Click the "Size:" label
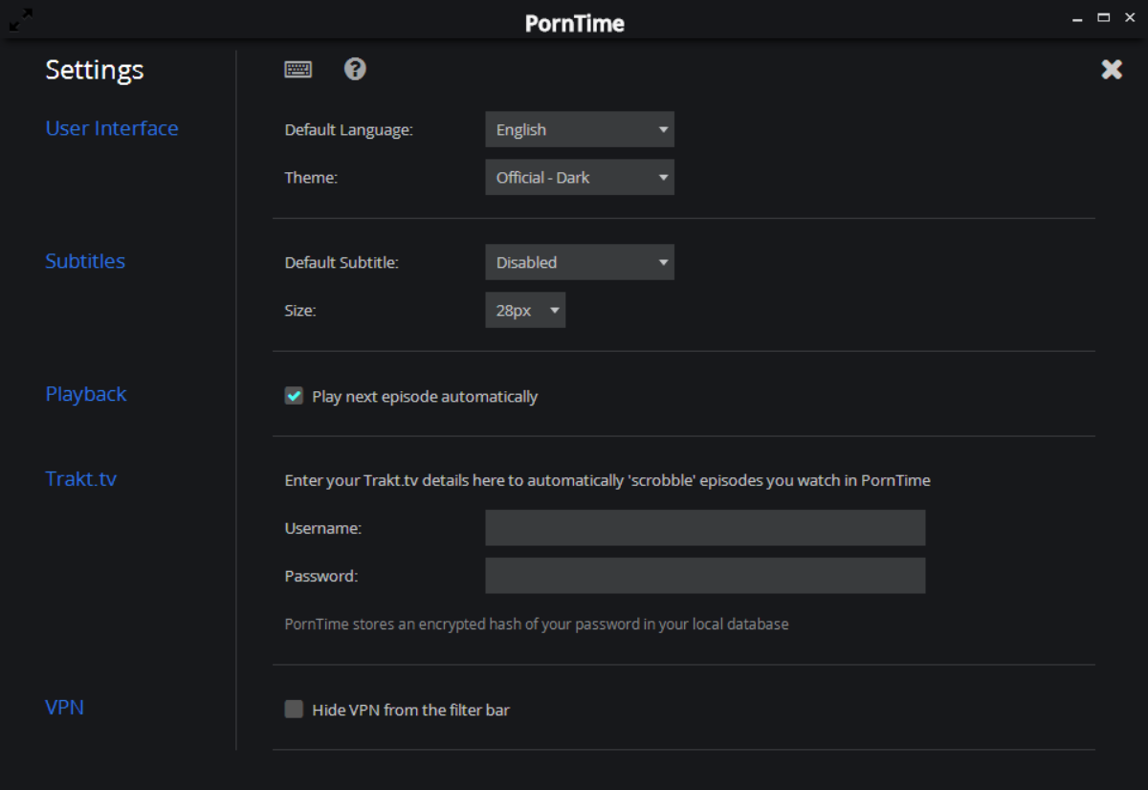The height and width of the screenshot is (790, 1148). pos(300,310)
